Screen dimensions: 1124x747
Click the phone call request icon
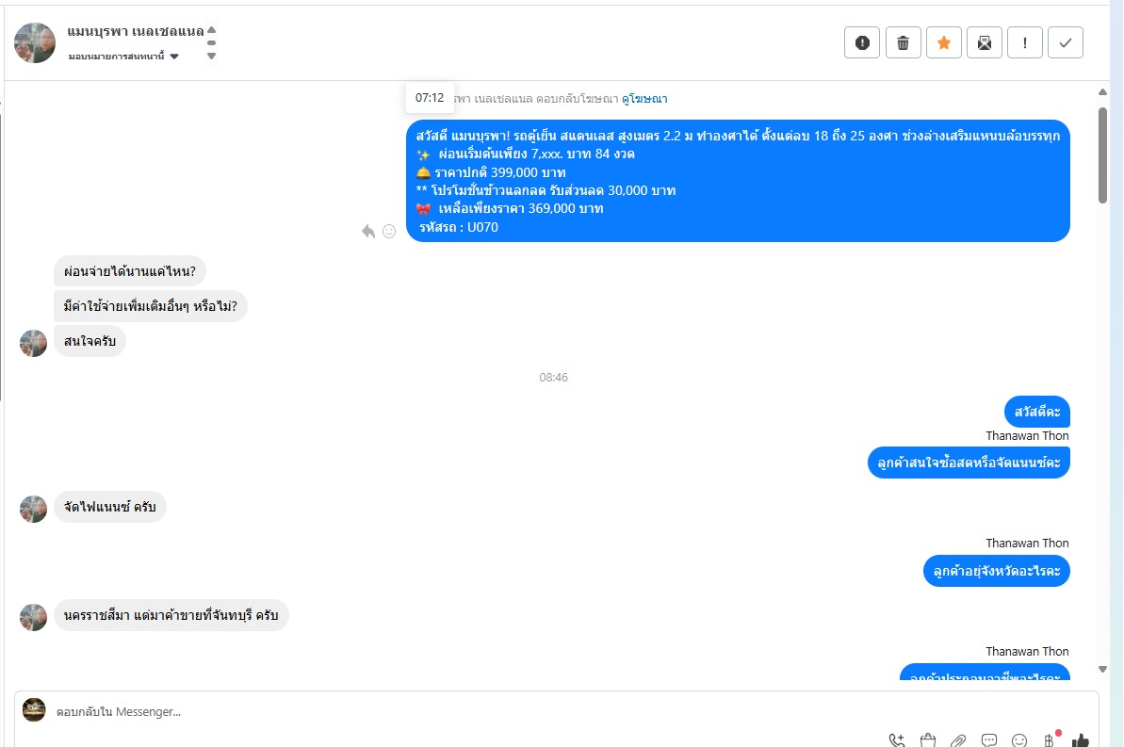[x=896, y=739]
